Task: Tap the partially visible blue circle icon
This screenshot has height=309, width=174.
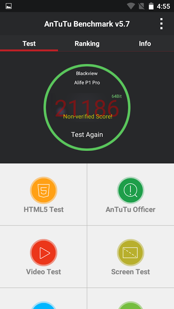Action: 44,306
